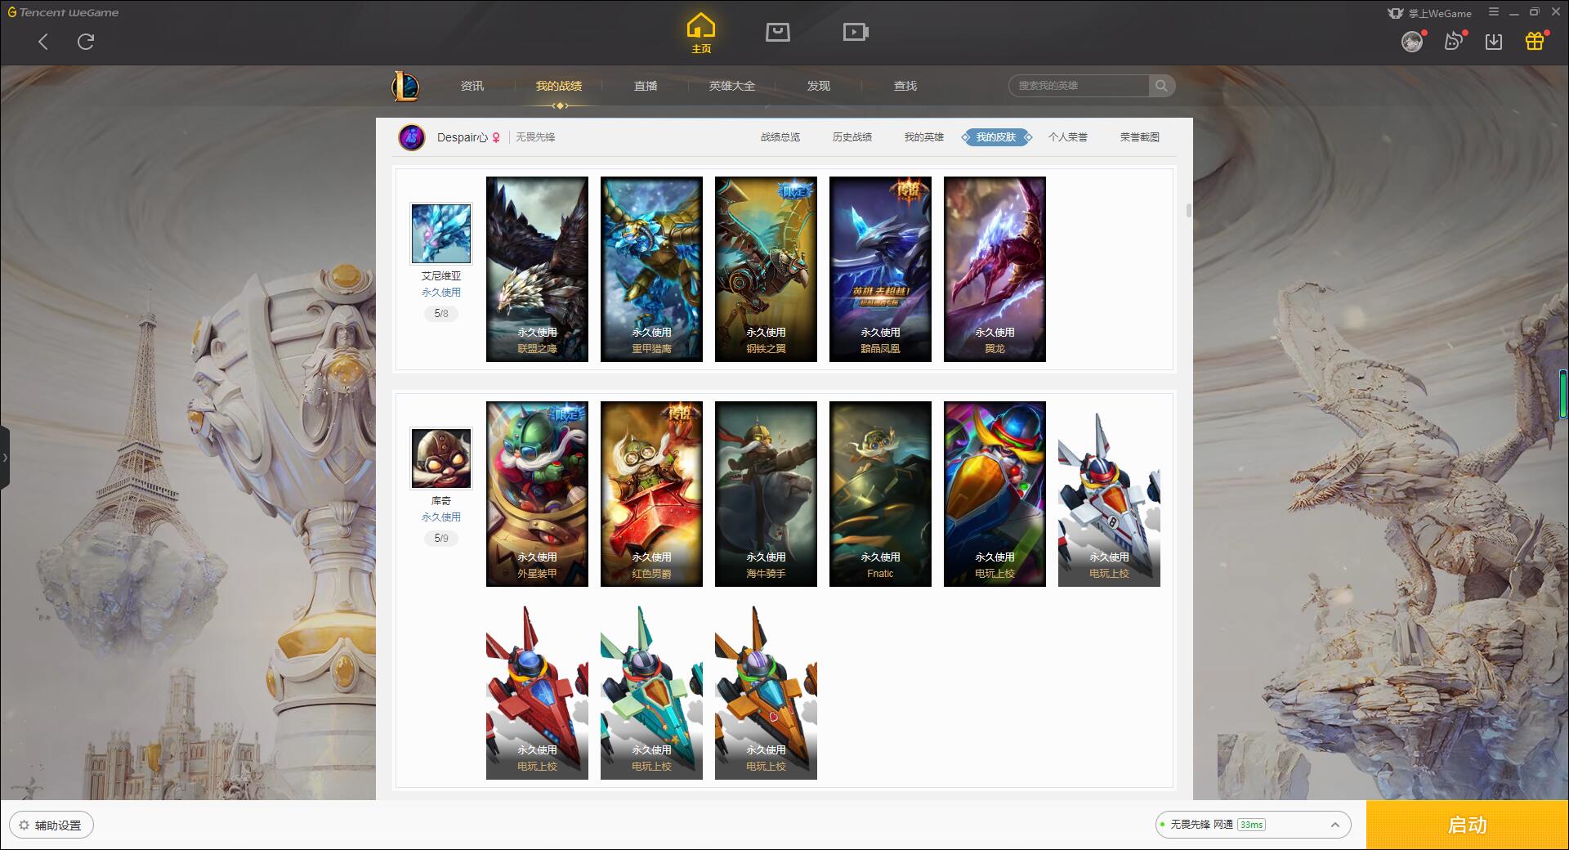Click the 5/9 skin count badge

pyautogui.click(x=441, y=539)
